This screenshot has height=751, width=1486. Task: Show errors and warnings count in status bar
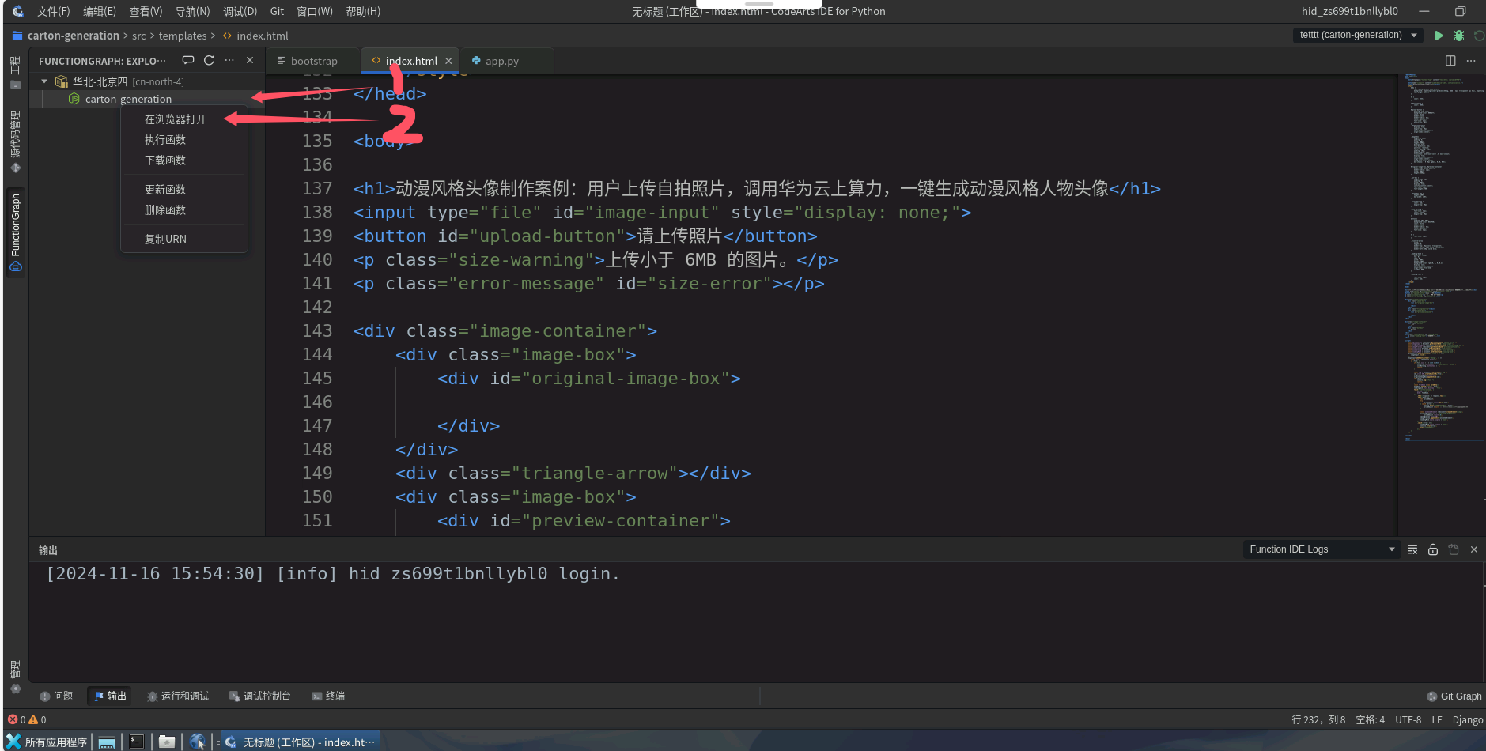27,719
